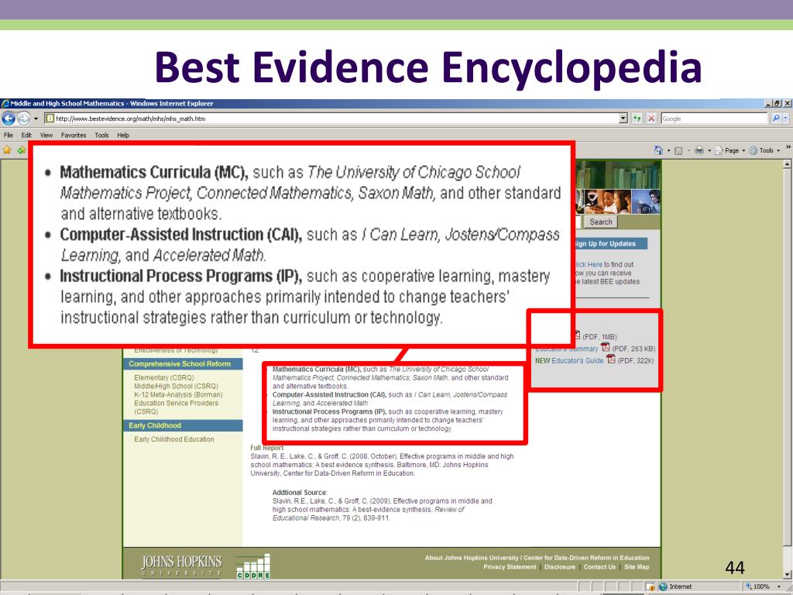Click the 100% zoom level button

point(757,586)
